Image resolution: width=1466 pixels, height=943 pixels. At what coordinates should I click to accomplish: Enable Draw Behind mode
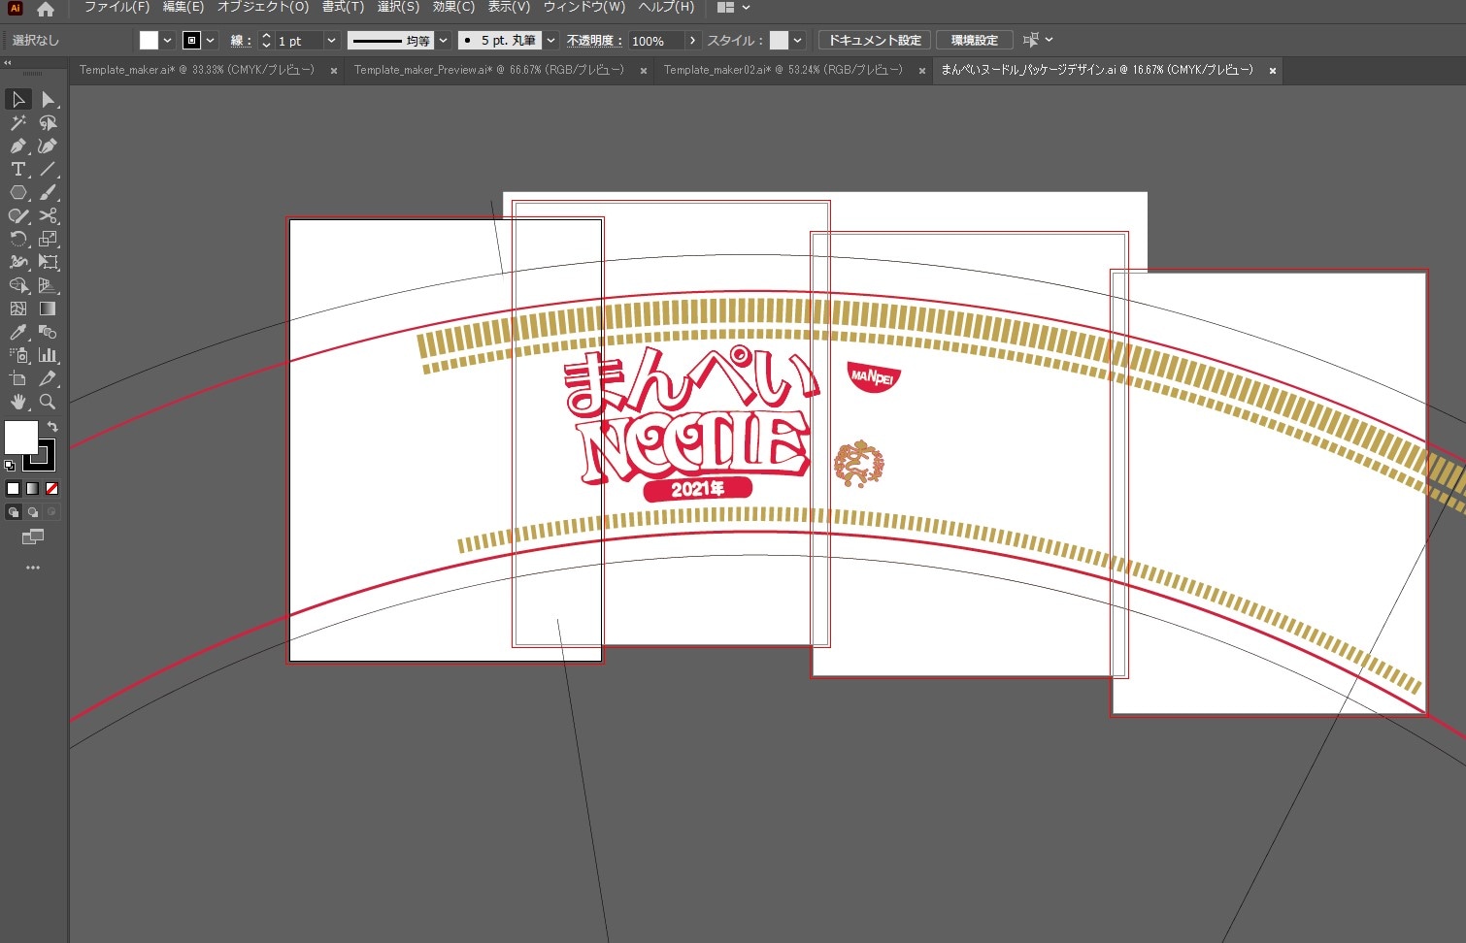(x=33, y=512)
